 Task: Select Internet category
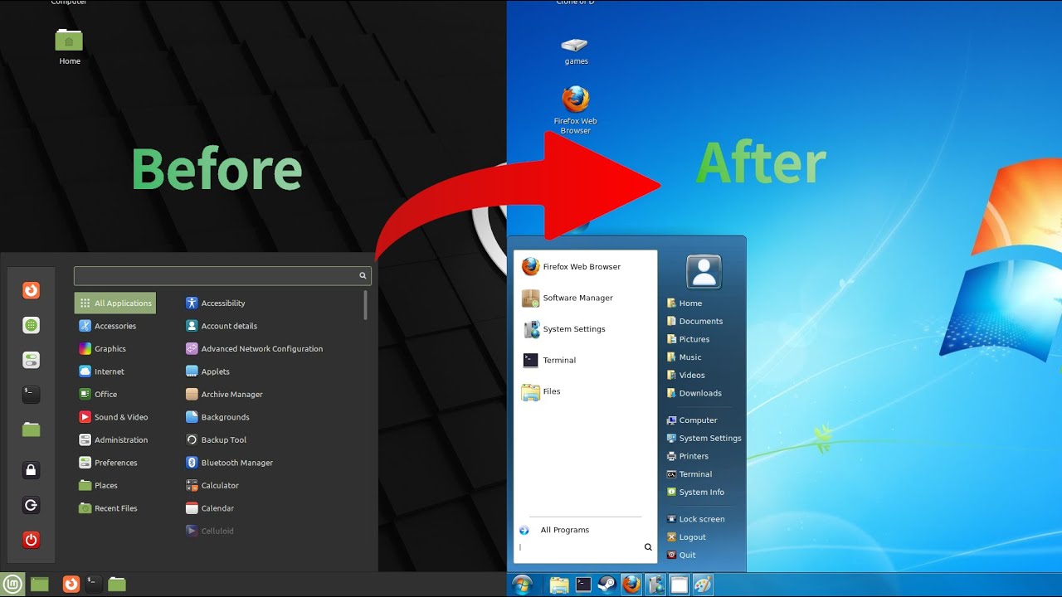click(x=101, y=371)
